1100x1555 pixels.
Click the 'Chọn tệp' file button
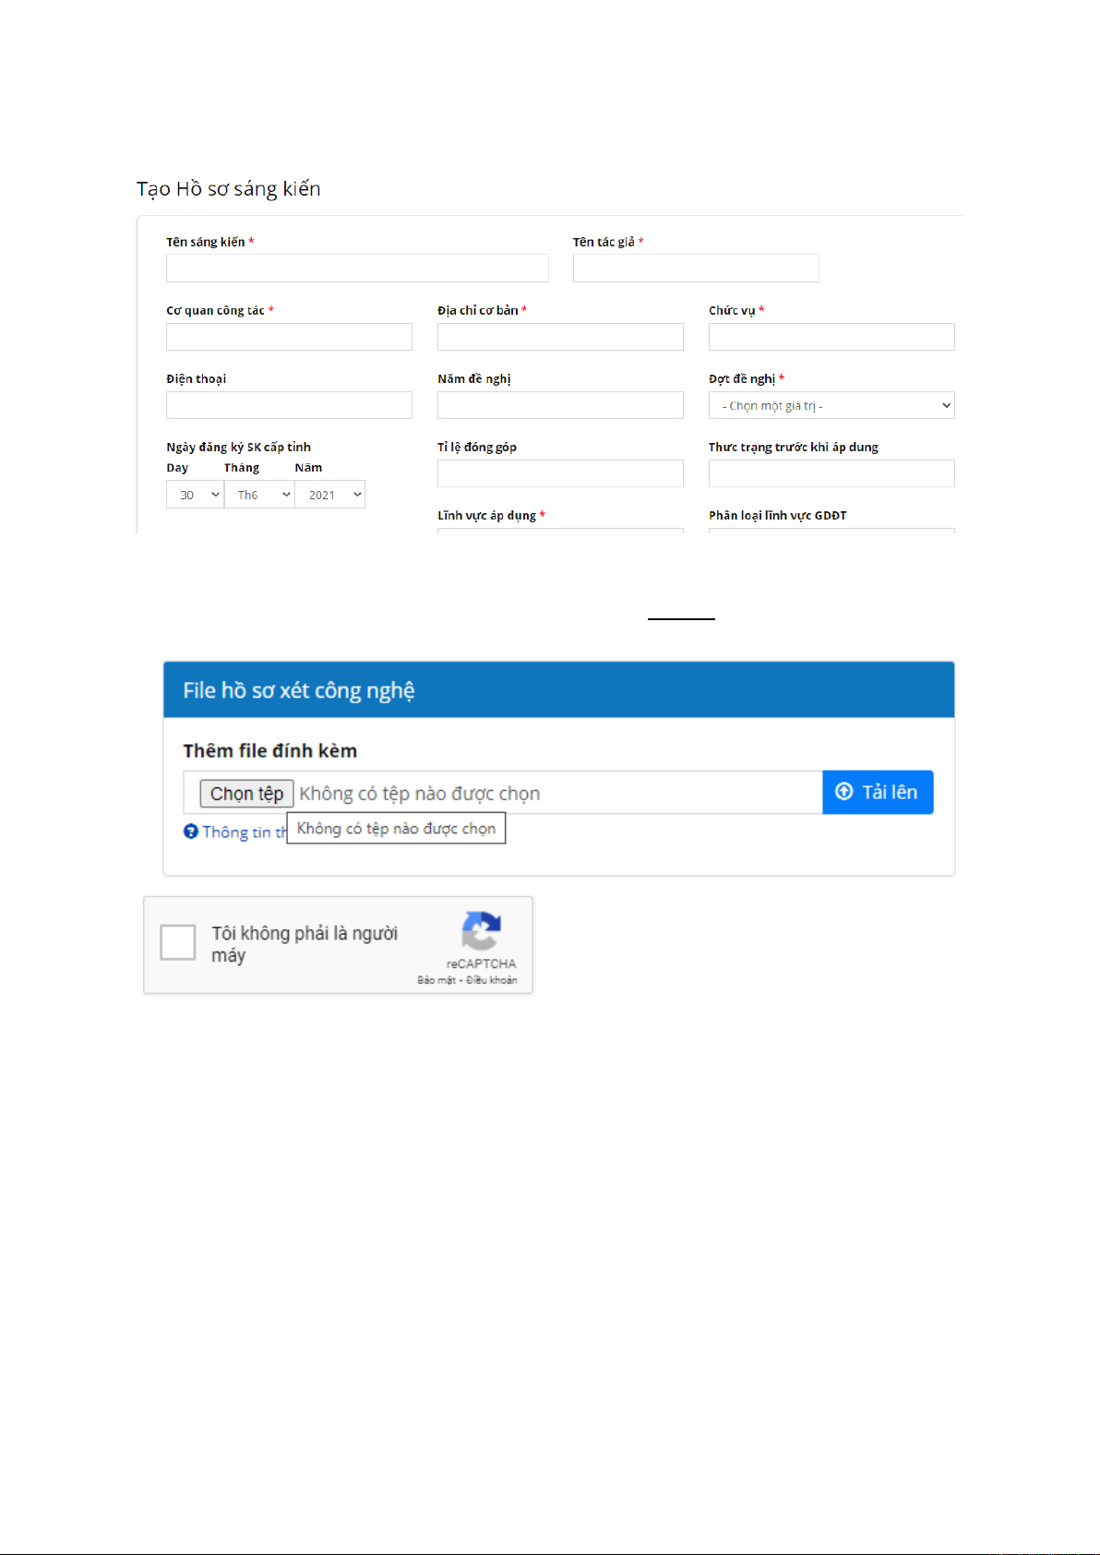click(x=246, y=794)
